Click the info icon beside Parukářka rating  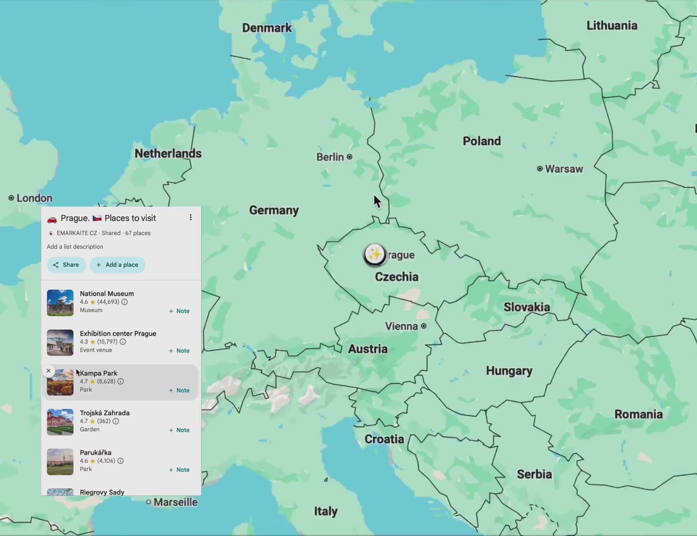coord(120,461)
